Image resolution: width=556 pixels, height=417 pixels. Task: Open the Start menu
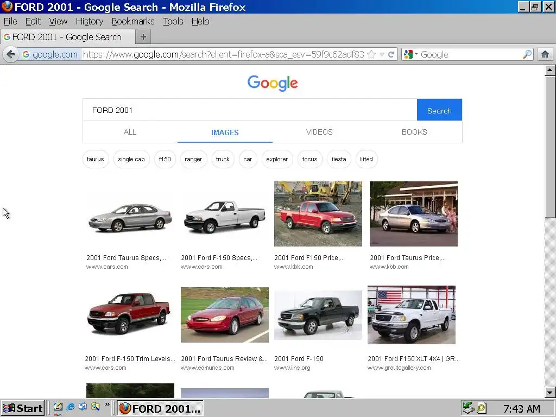click(23, 408)
